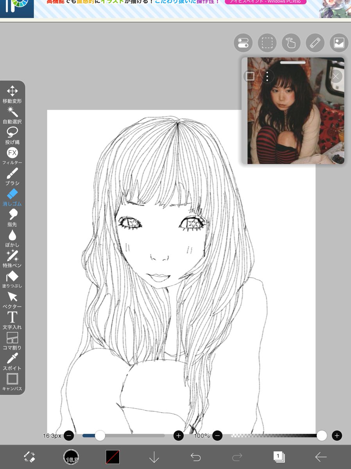Screen dimensions: 351x469
Task: Select the 文字入れ text tool
Action: pyautogui.click(x=12, y=320)
